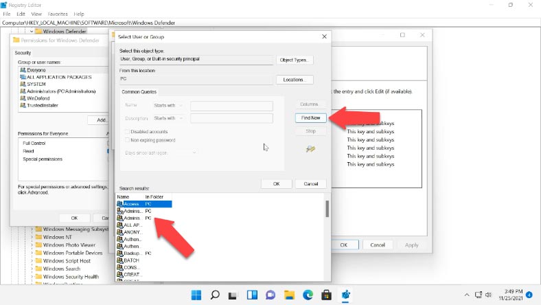Toggle the Non expiring password checkbox
Screen dimensions: 541x305
(127, 140)
